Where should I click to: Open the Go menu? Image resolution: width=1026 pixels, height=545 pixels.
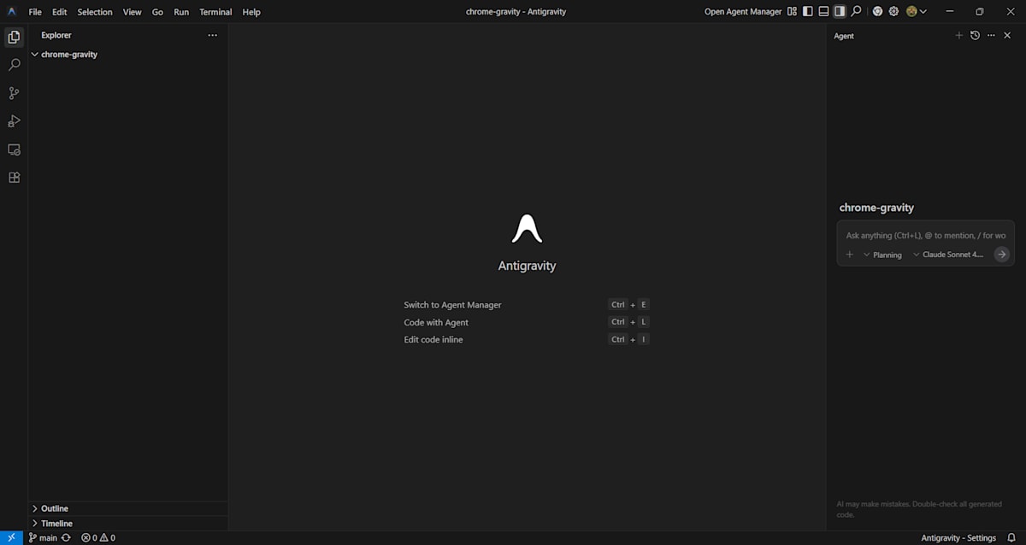coord(157,11)
